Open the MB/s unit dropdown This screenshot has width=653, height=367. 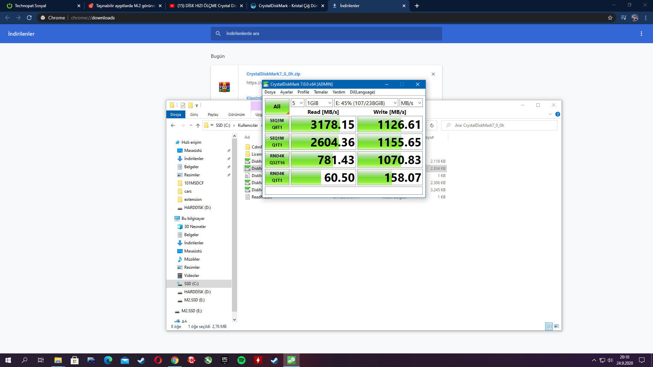tap(411, 103)
